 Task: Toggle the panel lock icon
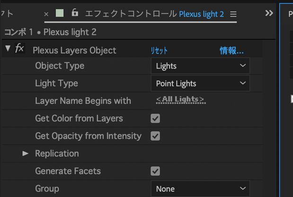[75, 12]
